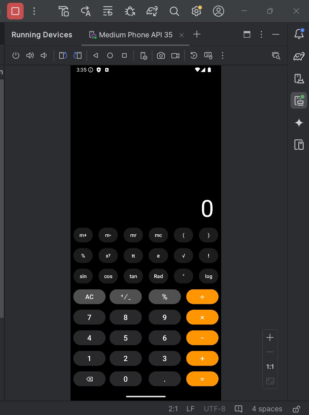Start a screen recording of the device
Image resolution: width=309 pixels, height=415 pixels.
pos(175,55)
